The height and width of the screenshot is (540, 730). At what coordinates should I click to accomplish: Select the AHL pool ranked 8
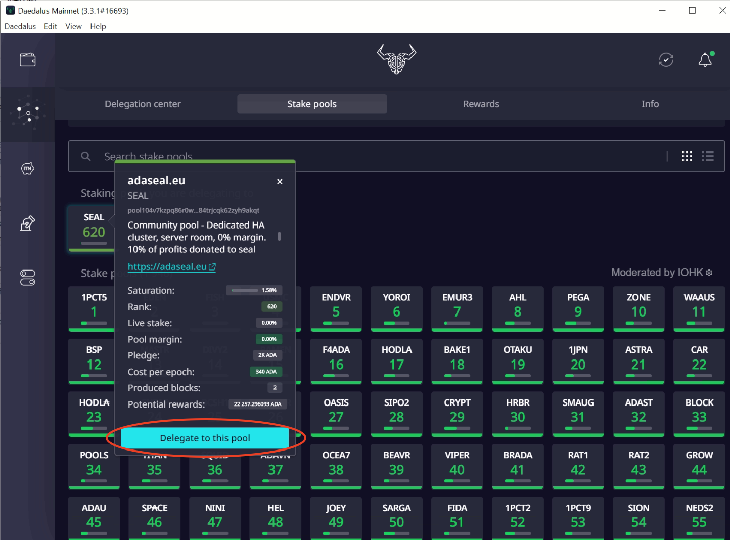point(518,309)
